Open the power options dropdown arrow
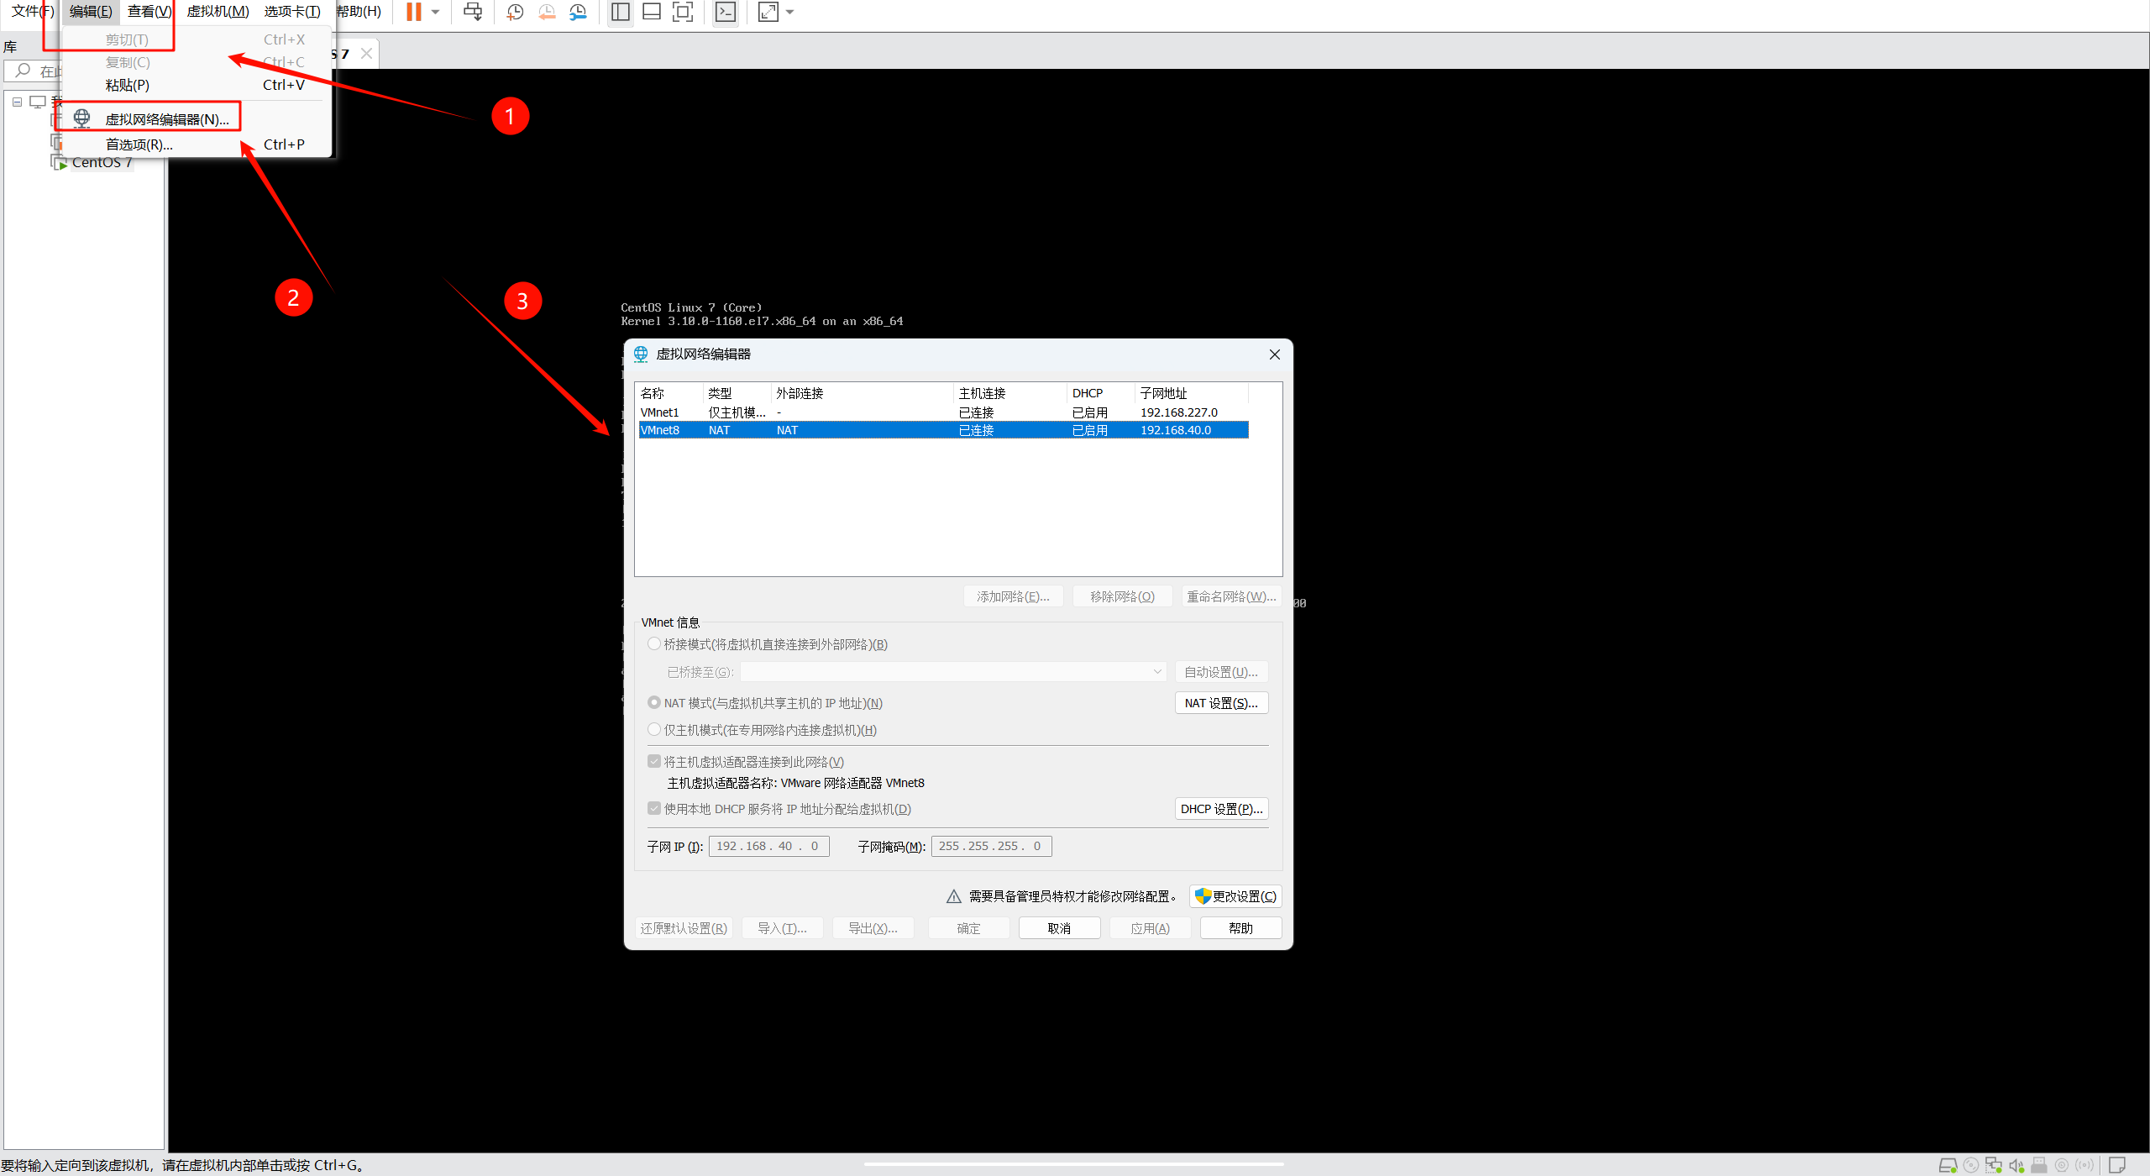 435,12
